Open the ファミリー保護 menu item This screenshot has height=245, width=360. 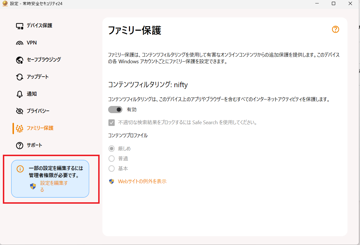tap(37, 128)
